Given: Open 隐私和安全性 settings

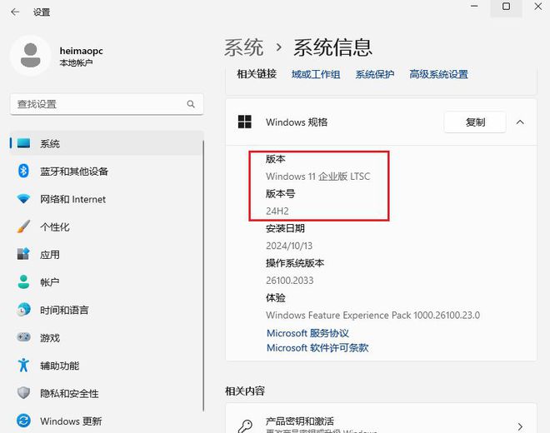Looking at the screenshot, I should [107, 393].
